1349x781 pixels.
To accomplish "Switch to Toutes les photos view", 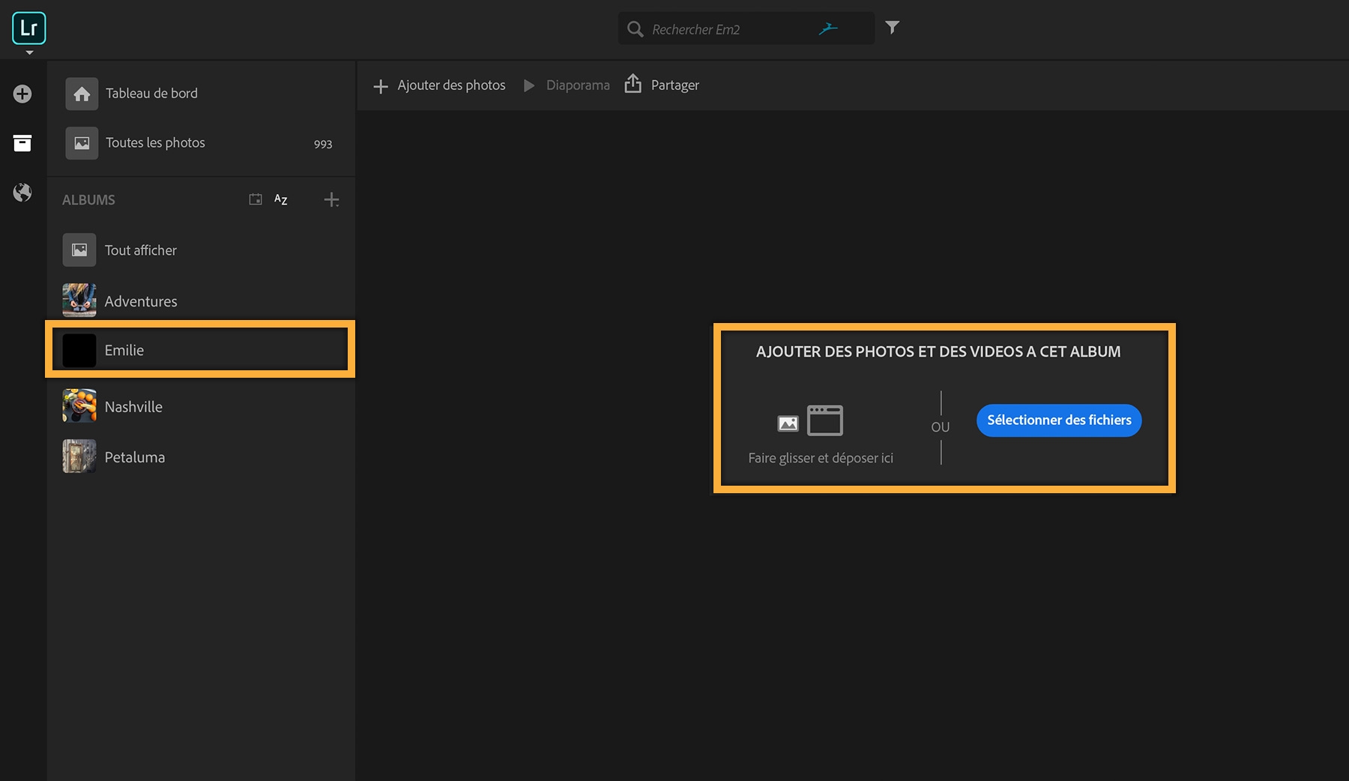I will pos(155,142).
